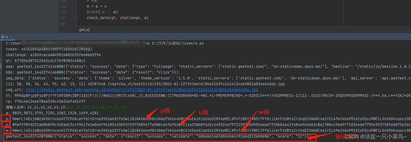Close the 'a' run tab
The height and width of the screenshot is (142, 411).
pos(11,37)
